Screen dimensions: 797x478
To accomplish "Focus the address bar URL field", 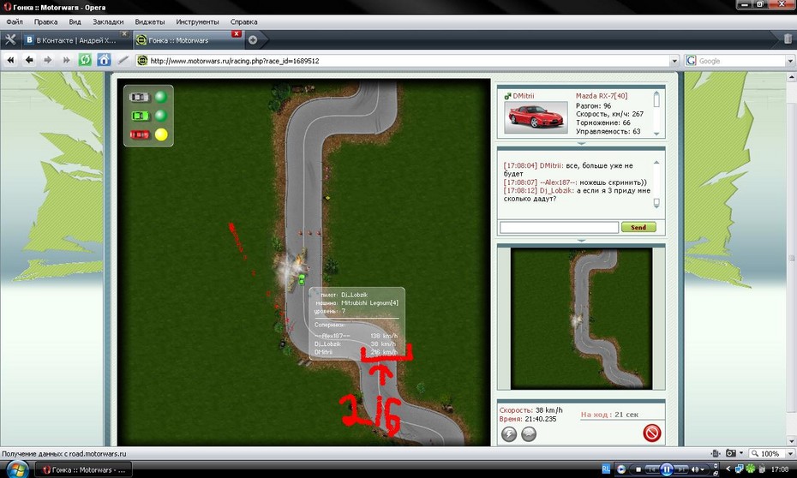I will (x=406, y=61).
